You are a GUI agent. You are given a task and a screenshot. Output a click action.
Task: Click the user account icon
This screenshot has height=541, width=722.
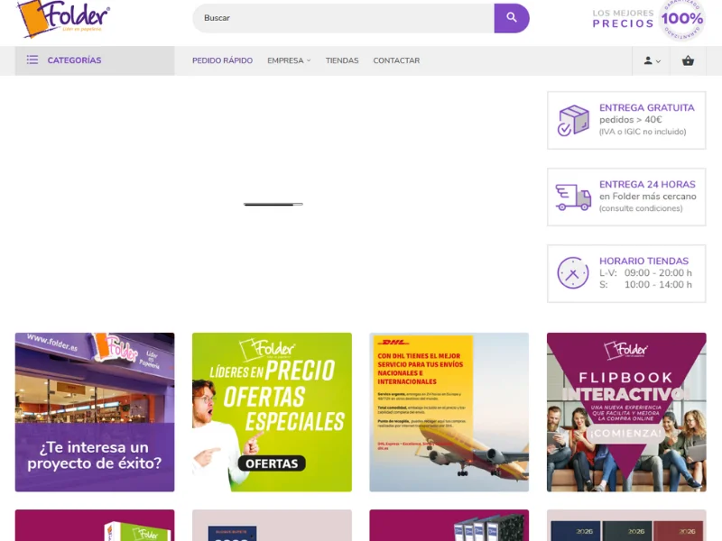[x=648, y=60]
